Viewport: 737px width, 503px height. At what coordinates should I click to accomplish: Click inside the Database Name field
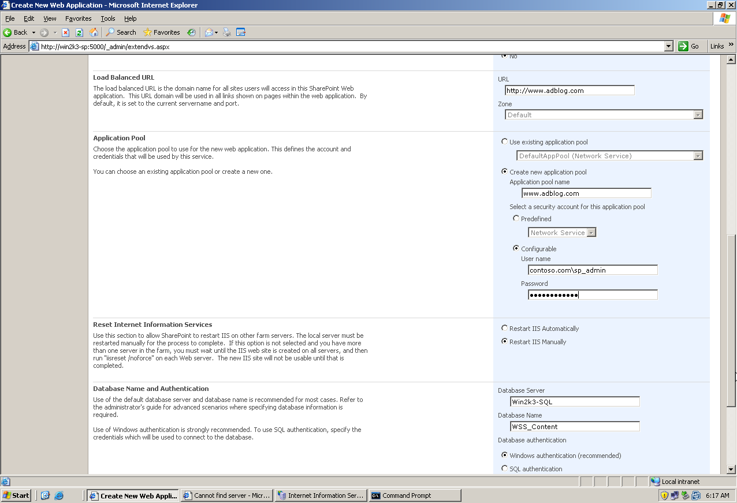click(574, 426)
